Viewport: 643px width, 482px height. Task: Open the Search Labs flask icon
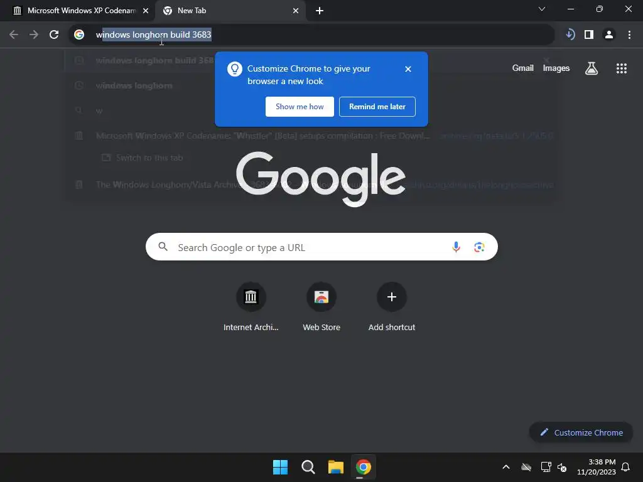(x=592, y=68)
